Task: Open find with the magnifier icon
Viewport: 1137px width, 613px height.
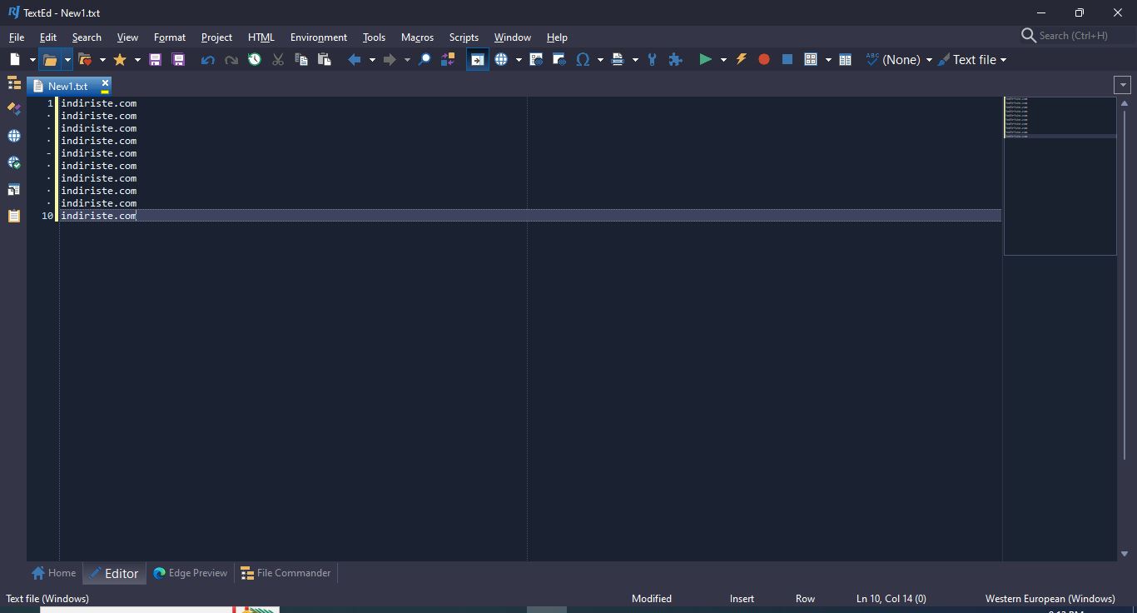Action: [x=425, y=59]
